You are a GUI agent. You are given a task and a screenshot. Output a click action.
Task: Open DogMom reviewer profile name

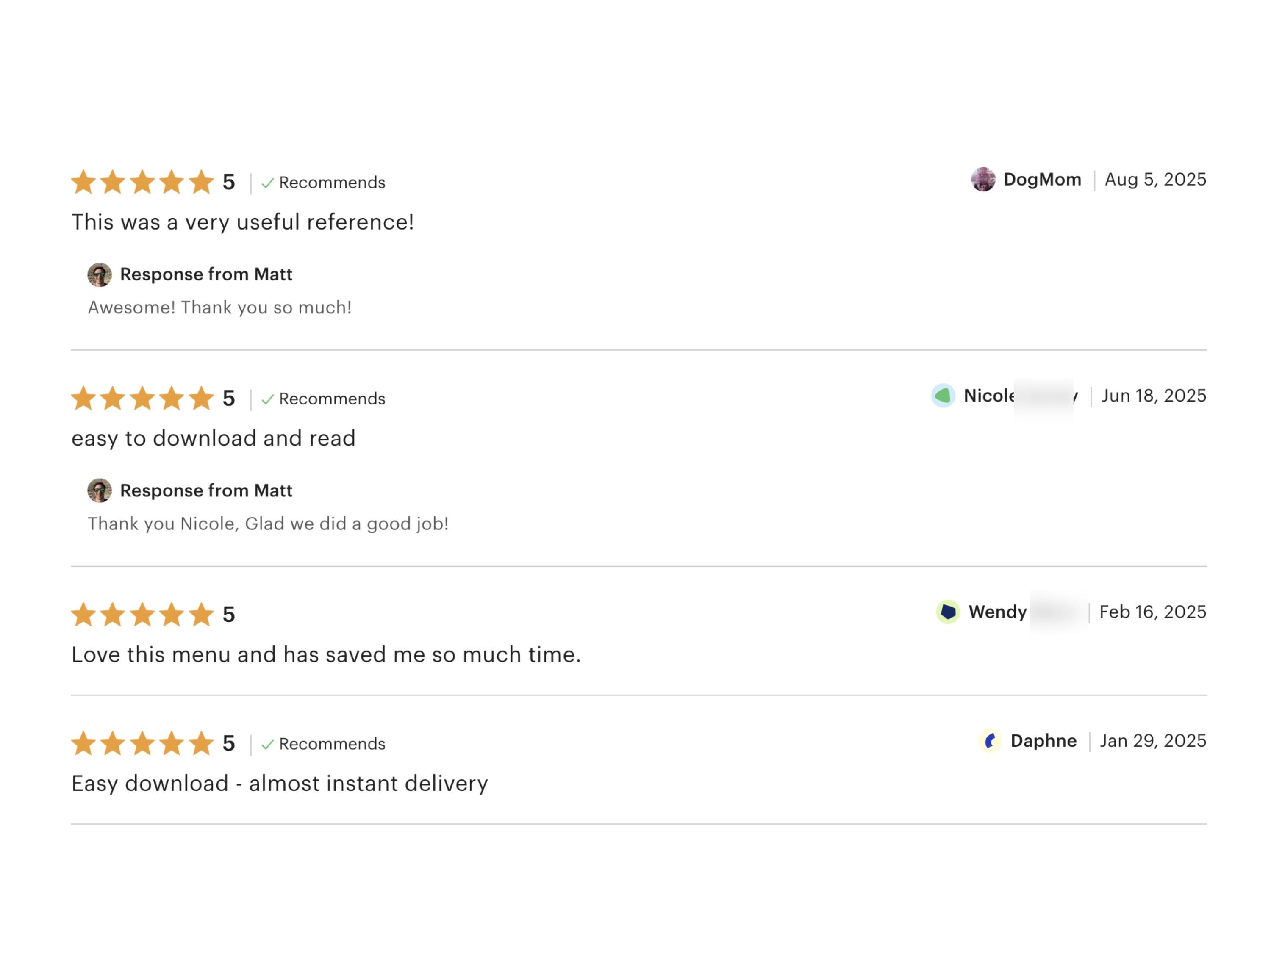(1042, 179)
